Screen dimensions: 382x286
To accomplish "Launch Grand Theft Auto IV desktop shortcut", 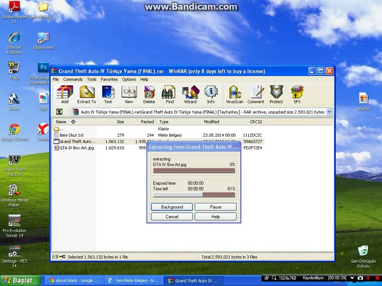I will click(x=14, y=165).
